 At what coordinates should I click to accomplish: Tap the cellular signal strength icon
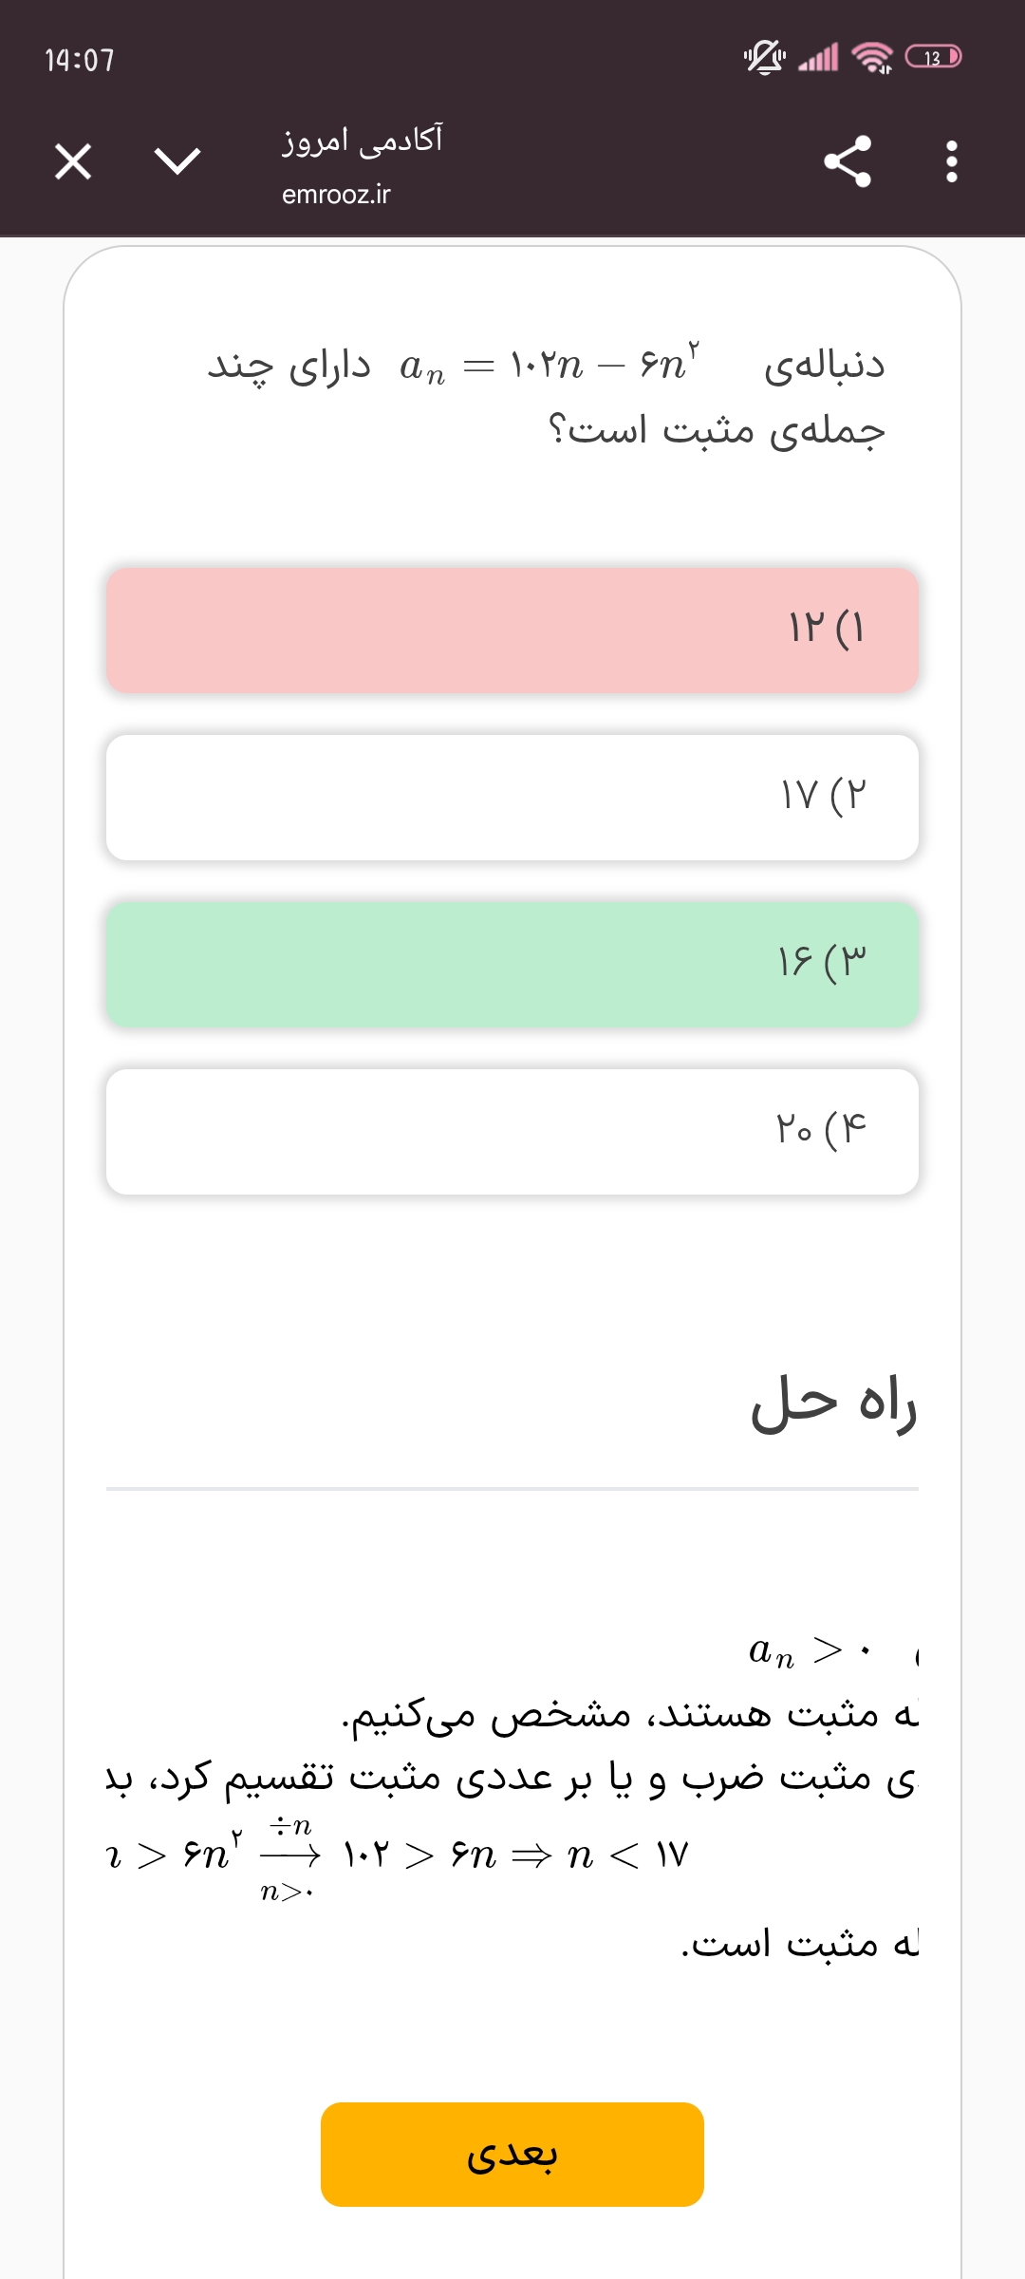819,58
